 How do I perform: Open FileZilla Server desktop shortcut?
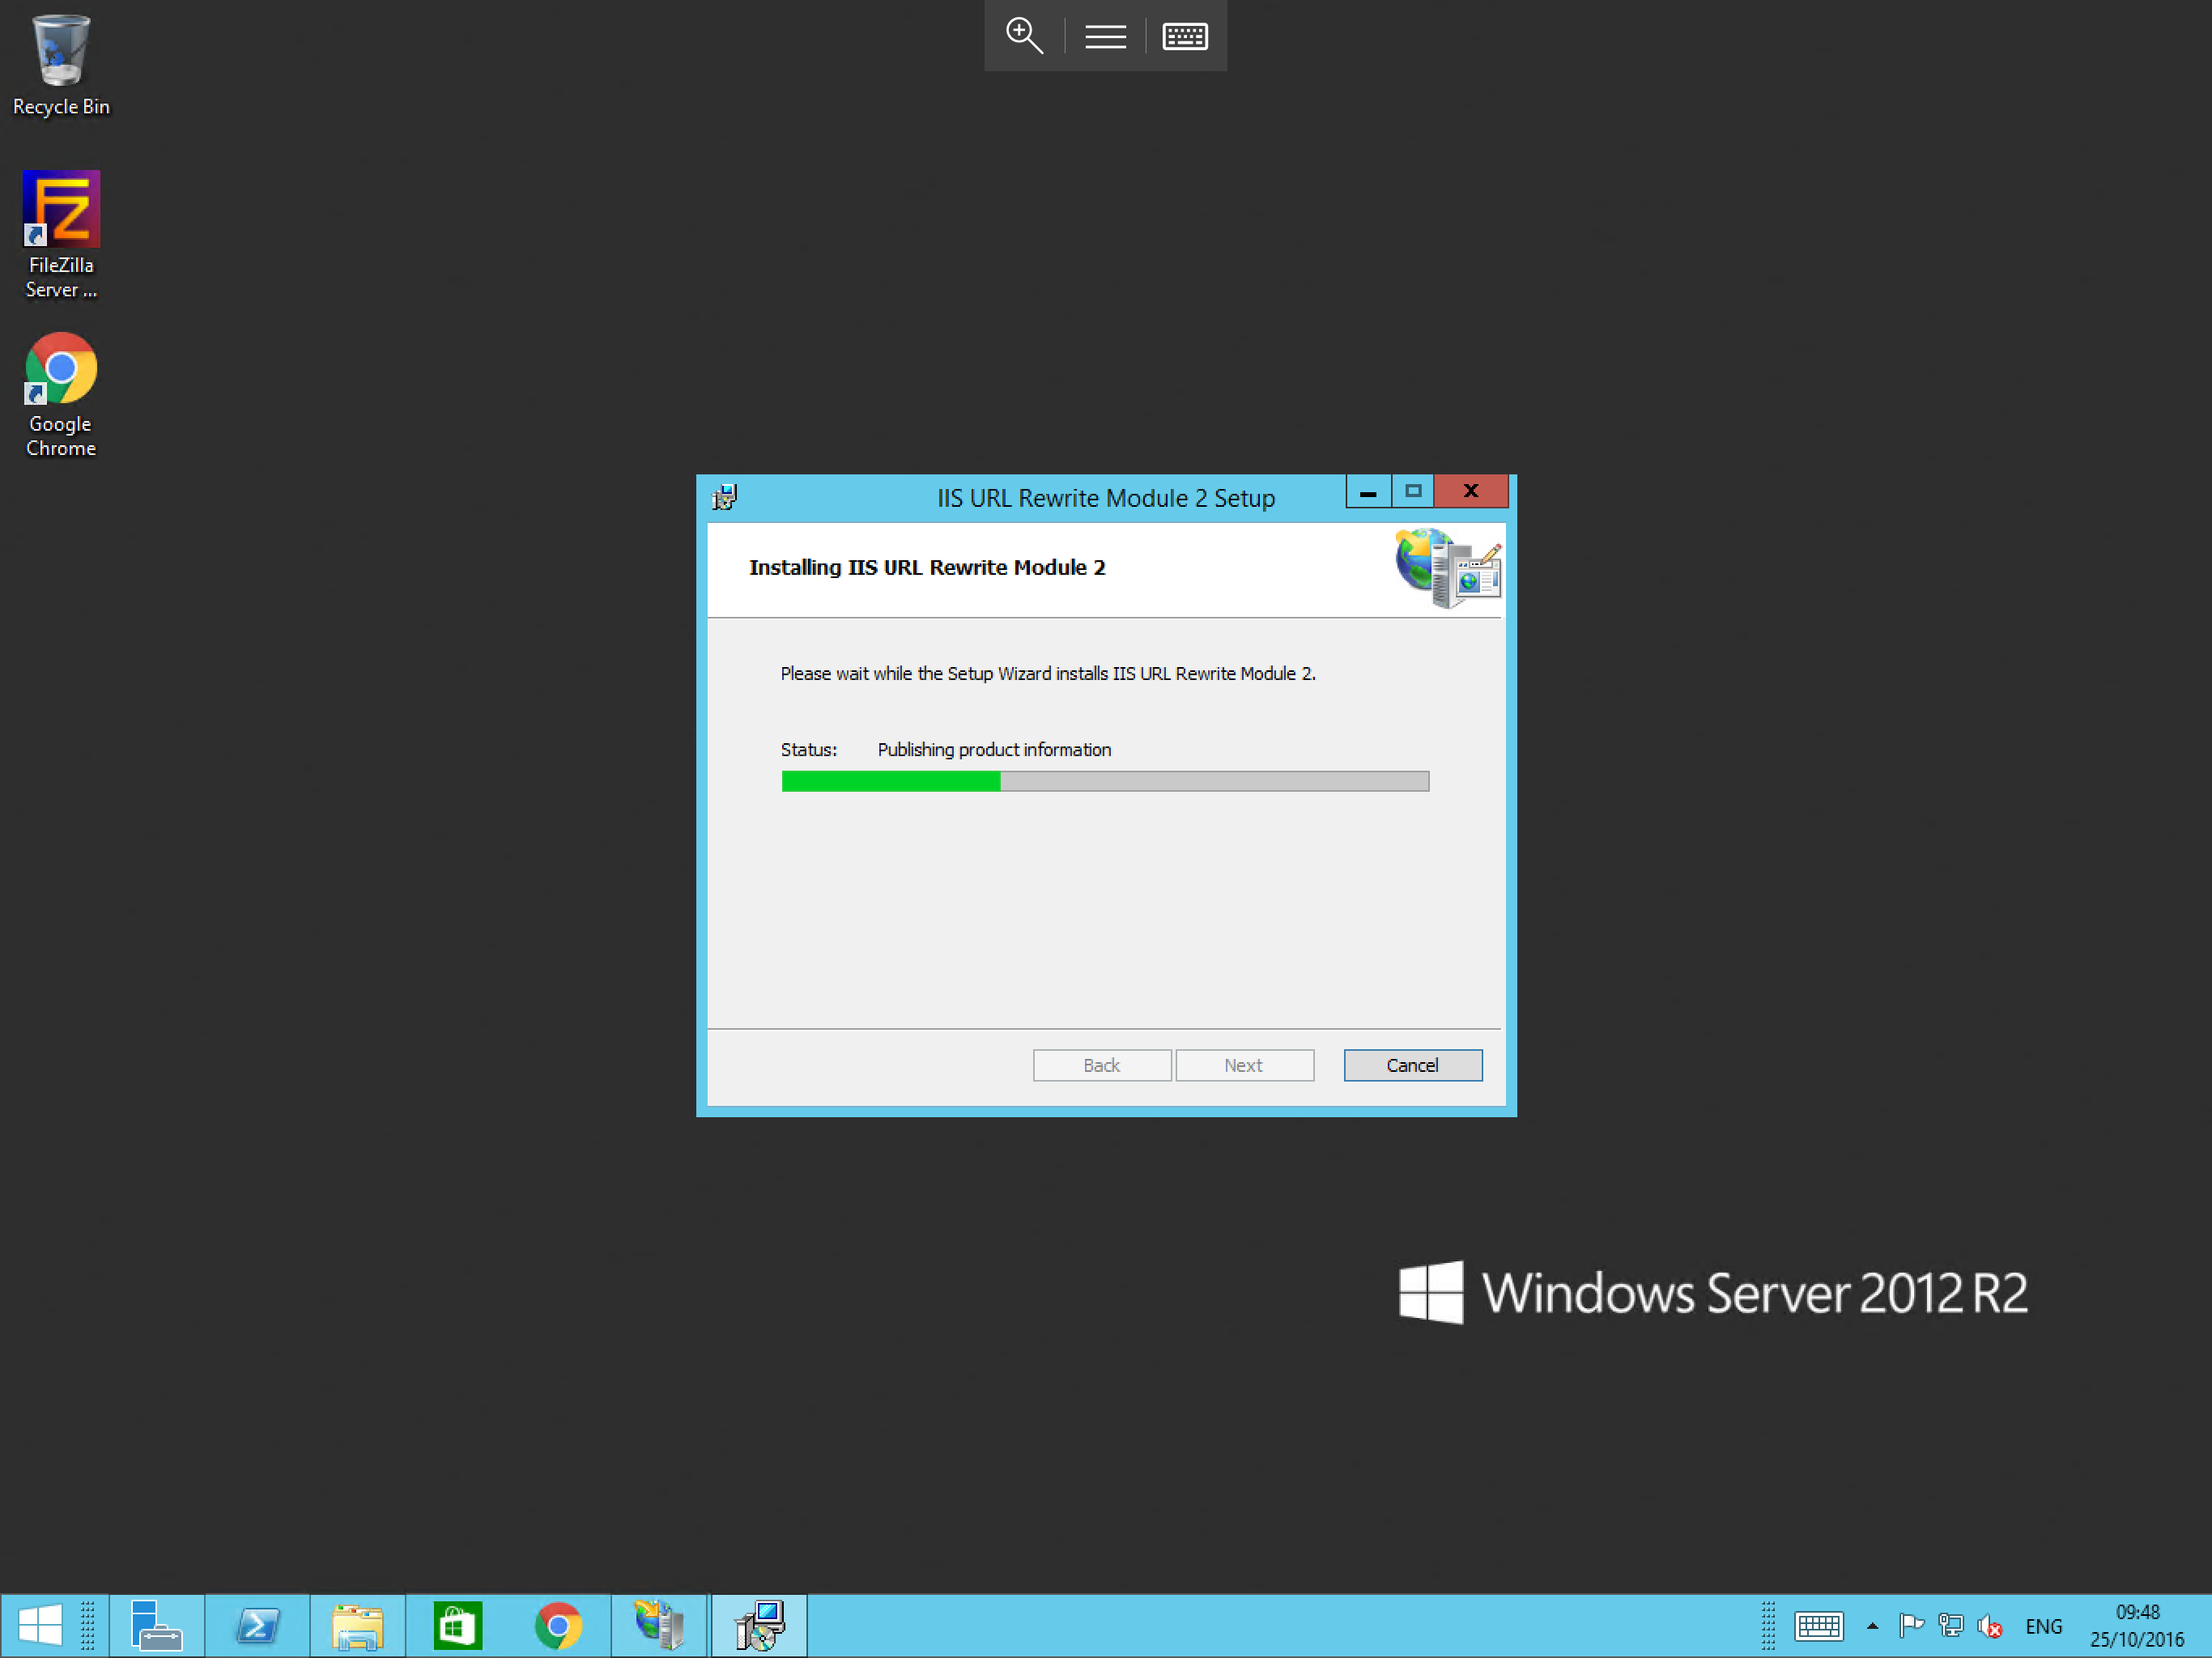(61, 235)
